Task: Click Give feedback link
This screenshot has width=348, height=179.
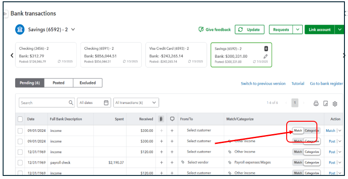Action: [215, 29]
